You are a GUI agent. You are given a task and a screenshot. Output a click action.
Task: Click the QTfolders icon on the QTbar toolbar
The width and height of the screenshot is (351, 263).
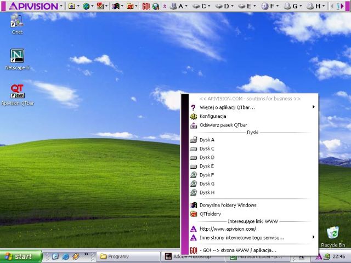130,6
